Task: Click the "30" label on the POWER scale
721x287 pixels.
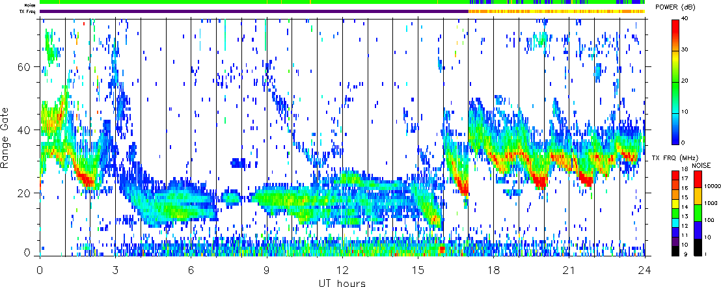Action: point(683,51)
